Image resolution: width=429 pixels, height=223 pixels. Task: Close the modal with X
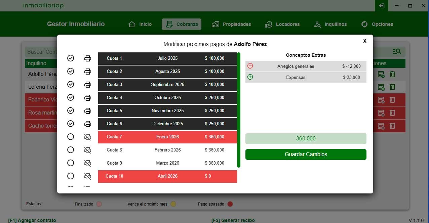pos(365,41)
